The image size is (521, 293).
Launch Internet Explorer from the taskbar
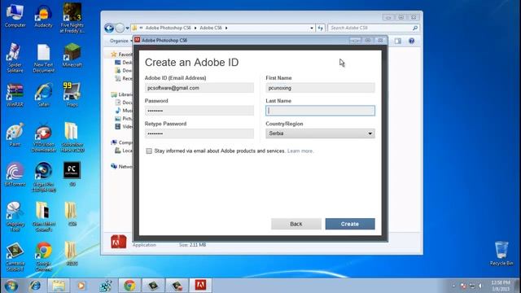35,286
